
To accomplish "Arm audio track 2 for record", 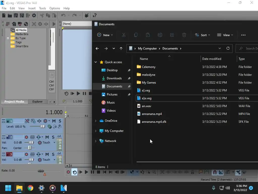I will [x=26, y=137].
